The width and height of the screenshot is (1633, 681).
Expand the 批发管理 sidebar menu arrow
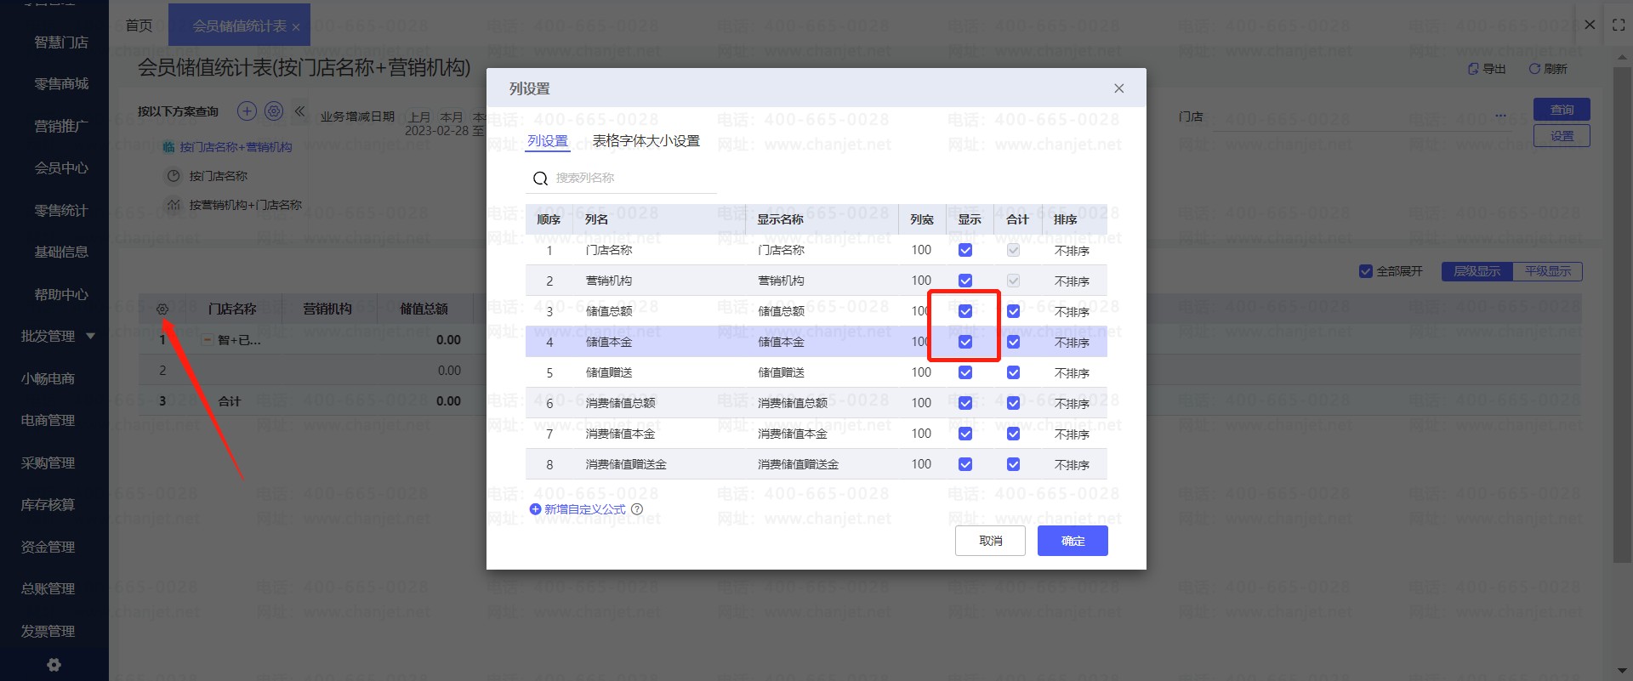(x=90, y=336)
